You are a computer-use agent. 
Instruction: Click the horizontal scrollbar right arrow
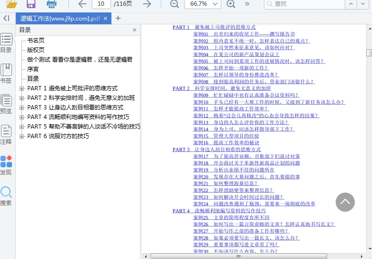pos(361,257)
